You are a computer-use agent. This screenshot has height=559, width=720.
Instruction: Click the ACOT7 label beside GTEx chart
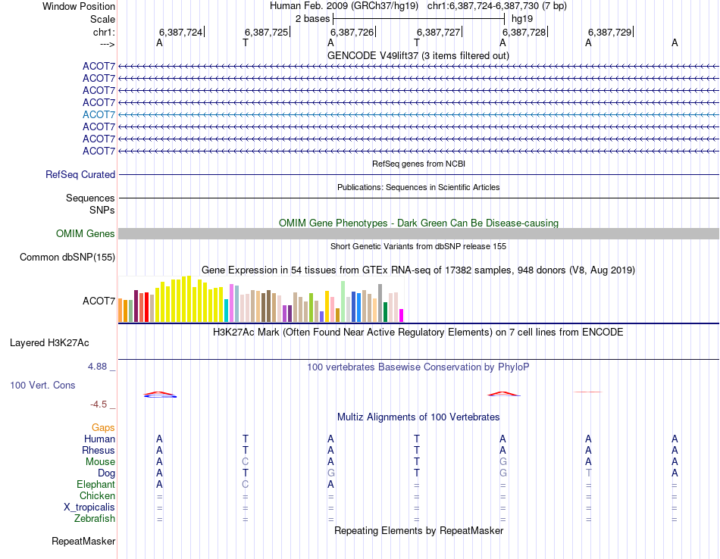99,301
